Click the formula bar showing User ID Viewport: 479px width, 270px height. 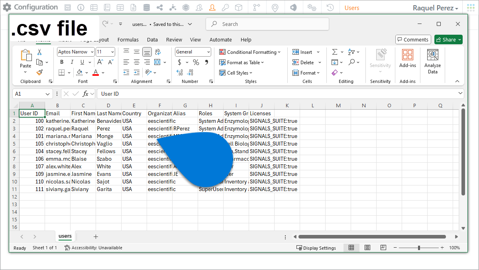tap(280, 94)
